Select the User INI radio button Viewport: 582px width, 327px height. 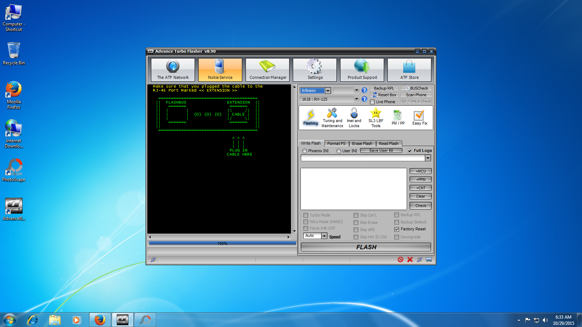(x=339, y=151)
